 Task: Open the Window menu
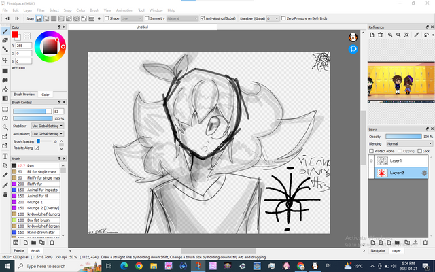coord(156,10)
